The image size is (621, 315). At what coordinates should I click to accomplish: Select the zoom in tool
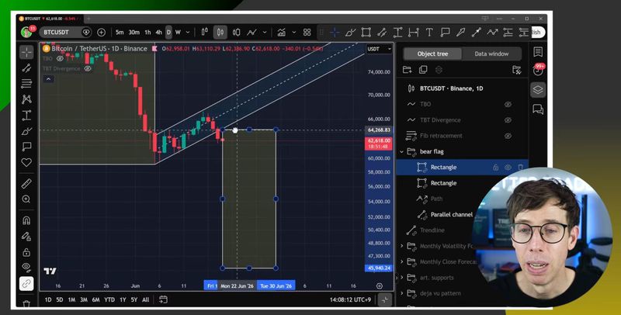pos(26,199)
